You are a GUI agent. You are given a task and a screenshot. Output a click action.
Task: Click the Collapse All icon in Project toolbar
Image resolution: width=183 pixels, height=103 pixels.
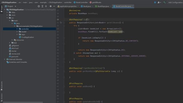click(46, 6)
